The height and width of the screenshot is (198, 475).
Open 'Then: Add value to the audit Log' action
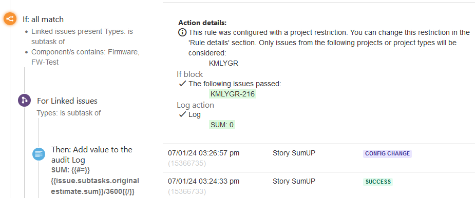(x=92, y=154)
